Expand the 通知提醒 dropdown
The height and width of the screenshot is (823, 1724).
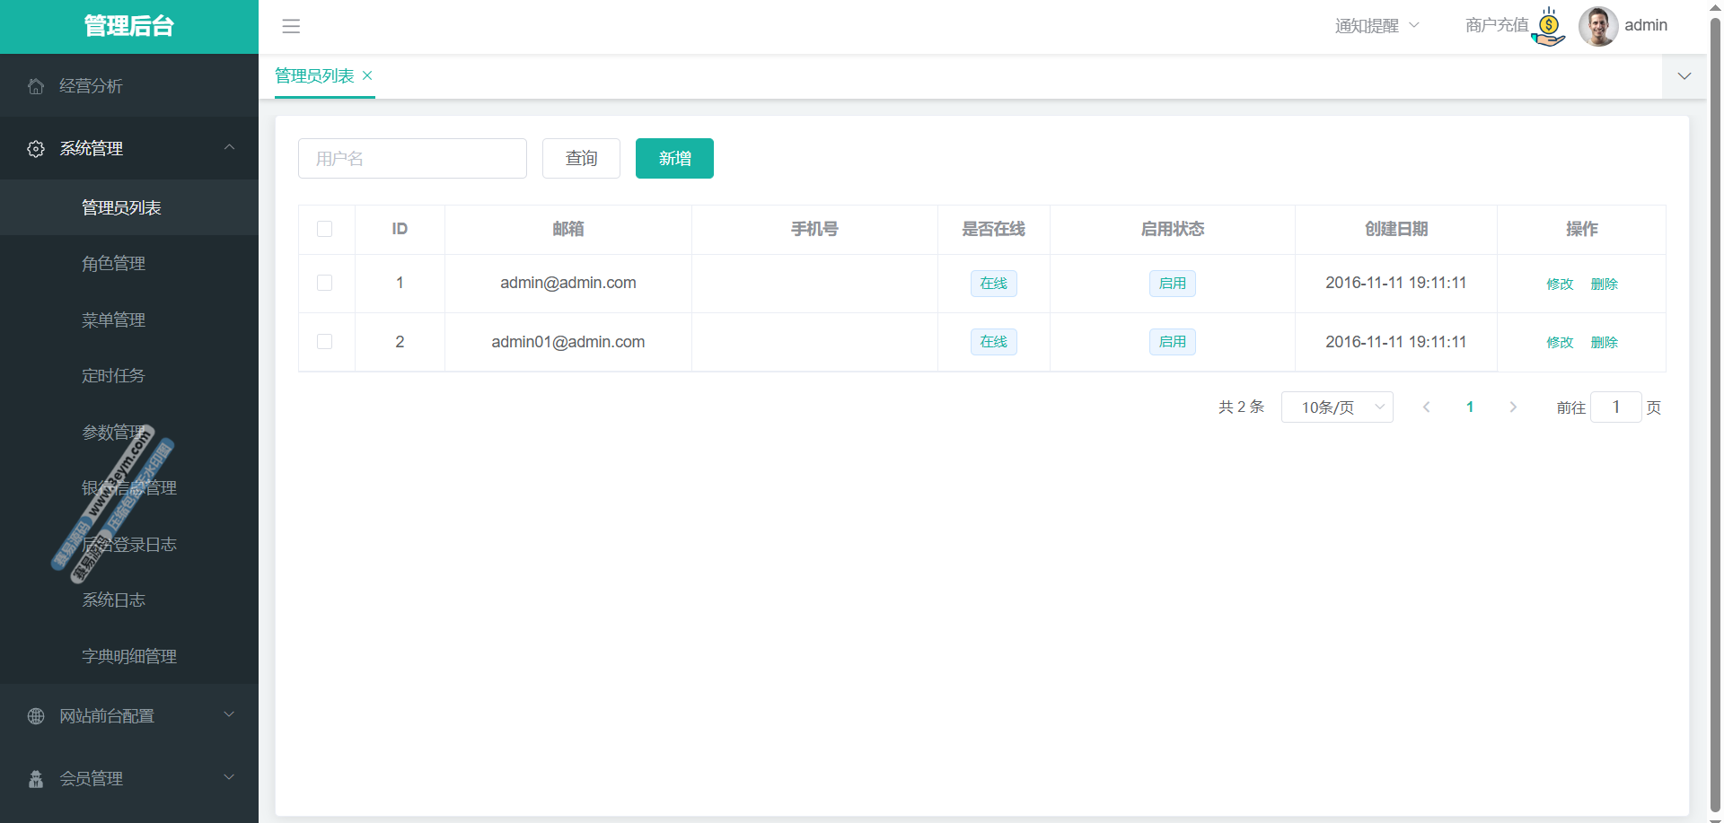[1377, 26]
